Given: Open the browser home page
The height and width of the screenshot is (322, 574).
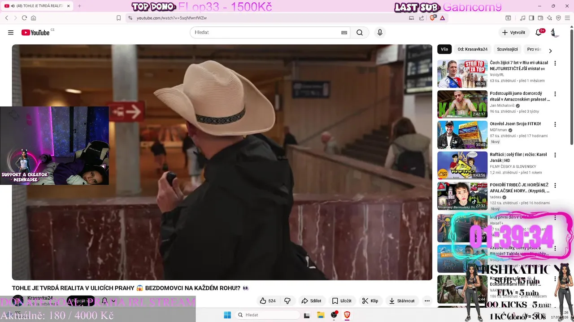Looking at the screenshot, I should click(33, 18).
